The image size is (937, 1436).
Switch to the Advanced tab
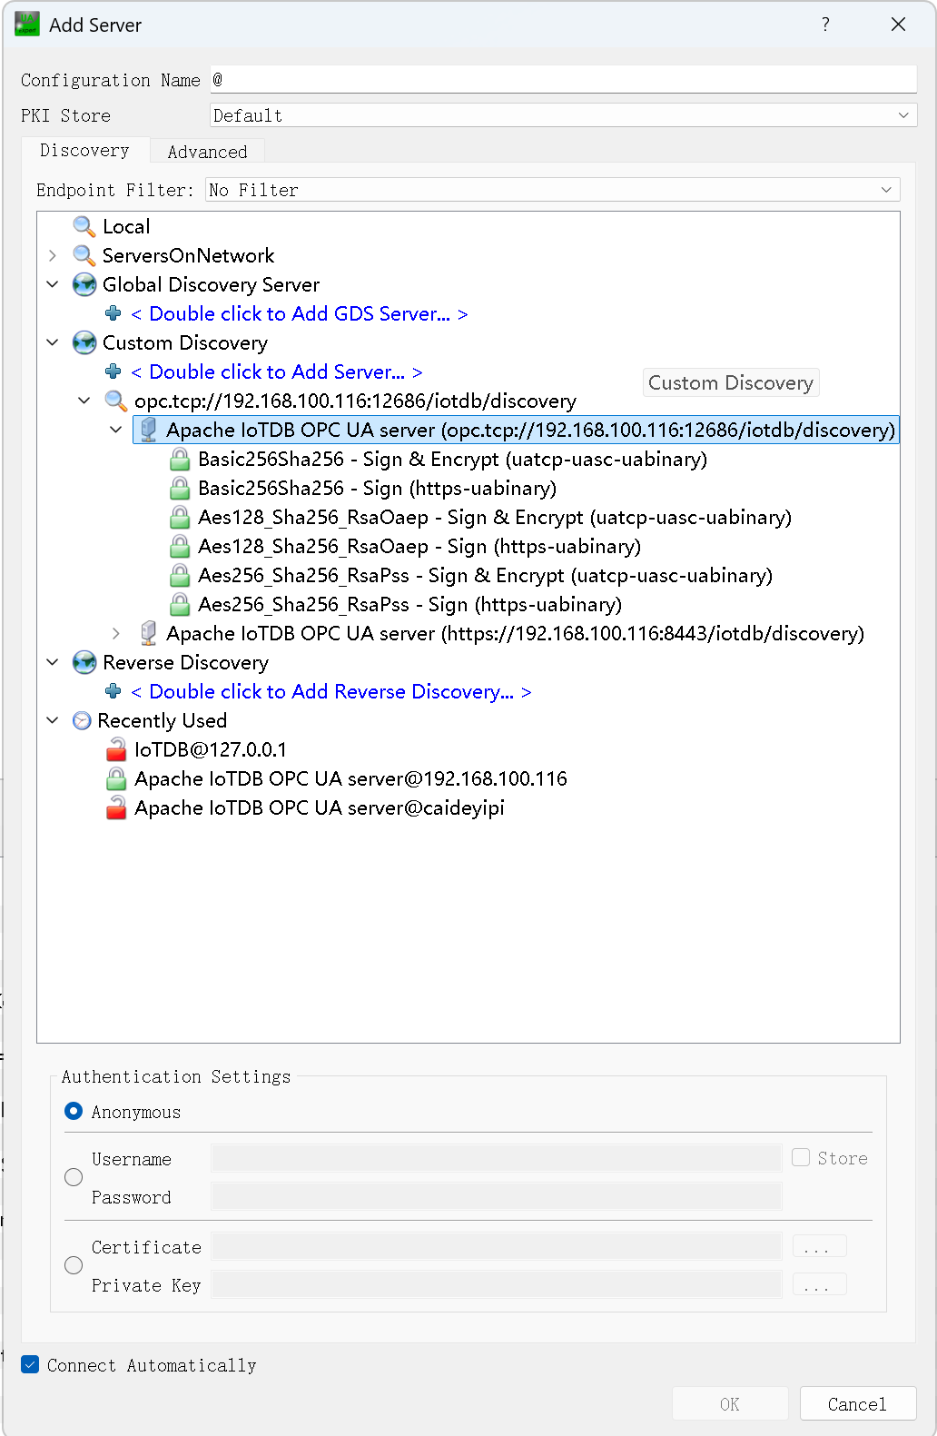coord(207,152)
